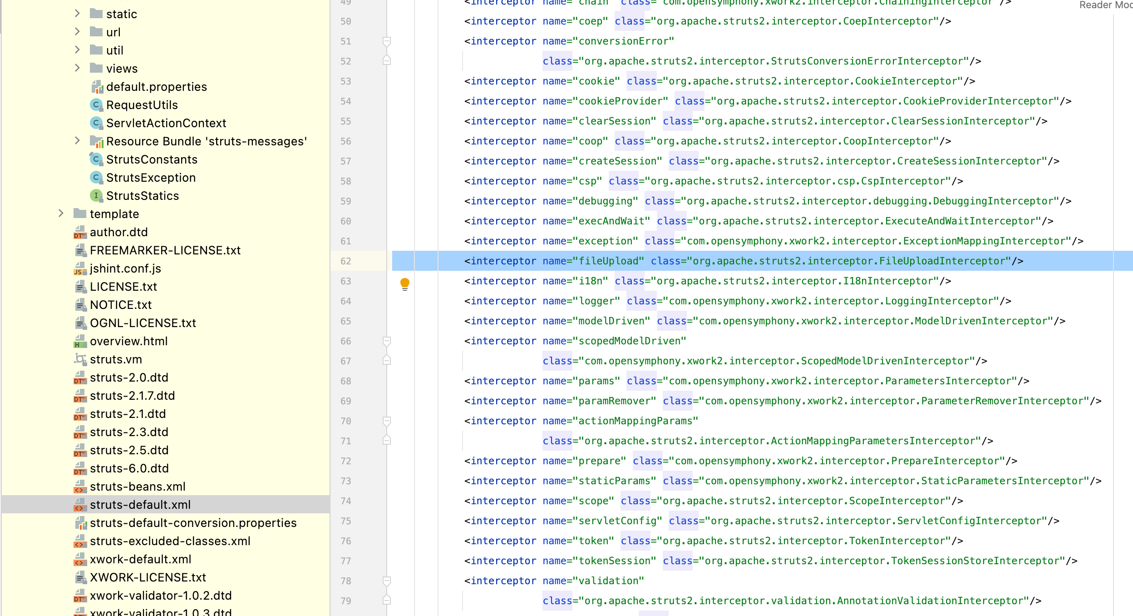Click the jshint.conf.js file icon
Viewport: 1133px width, 616px height.
click(80, 269)
